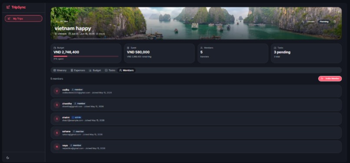Screen dimensions: 350x163
Task: Click the Tasks card checkbox icon
Action: click(x=275, y=48)
